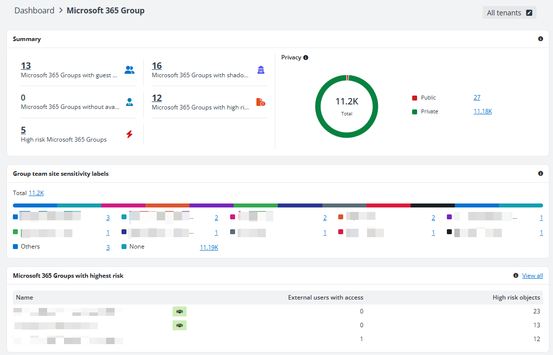Screen dimensions: 553x355
Task: Click the info icon next to View all
Action: pos(515,276)
